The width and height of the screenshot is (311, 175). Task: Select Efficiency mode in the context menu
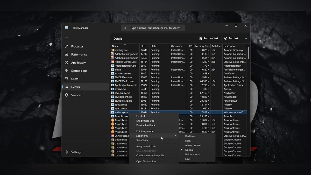pyautogui.click(x=145, y=131)
